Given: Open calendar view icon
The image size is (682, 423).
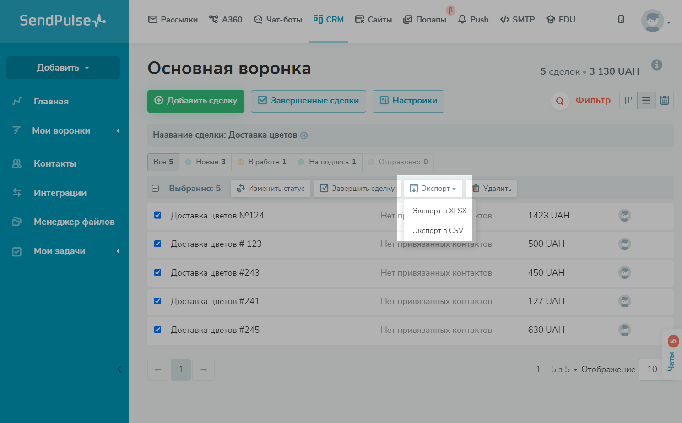Looking at the screenshot, I should pos(665,101).
